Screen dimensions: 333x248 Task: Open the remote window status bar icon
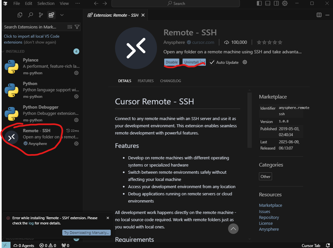point(5,245)
